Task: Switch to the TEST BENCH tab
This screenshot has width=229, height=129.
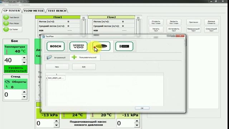Action: (57, 11)
